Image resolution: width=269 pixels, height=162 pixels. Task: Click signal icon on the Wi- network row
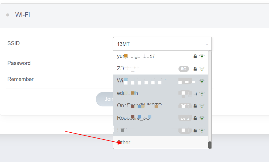202,81
